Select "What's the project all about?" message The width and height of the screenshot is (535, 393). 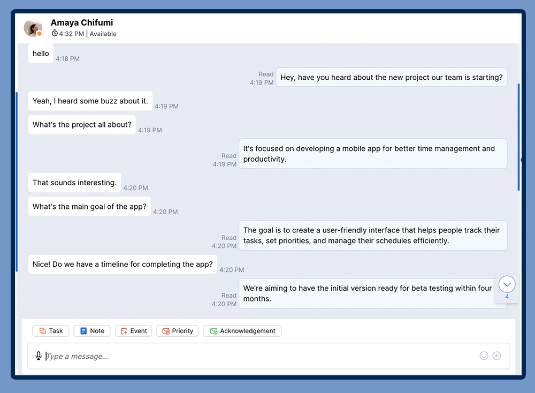(x=82, y=125)
